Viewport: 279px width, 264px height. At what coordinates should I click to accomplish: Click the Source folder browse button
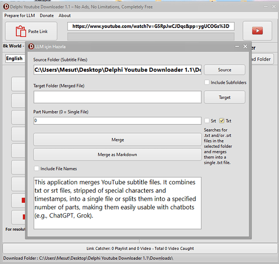pos(225,70)
